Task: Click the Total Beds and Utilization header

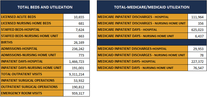Action: click(45, 7)
